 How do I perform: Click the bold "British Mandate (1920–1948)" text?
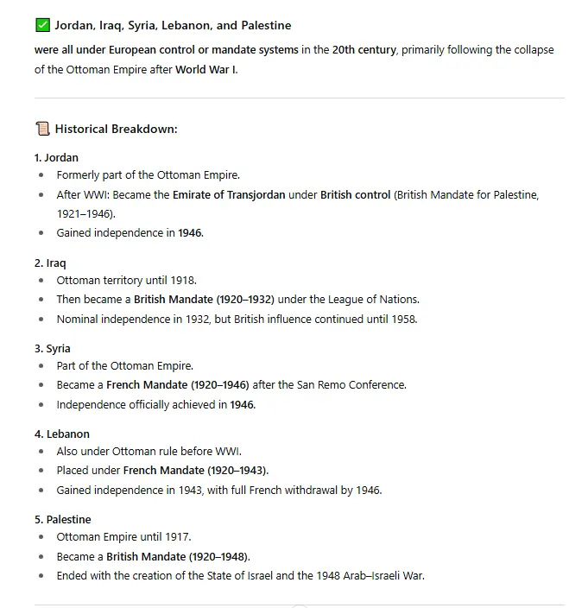[178, 556]
